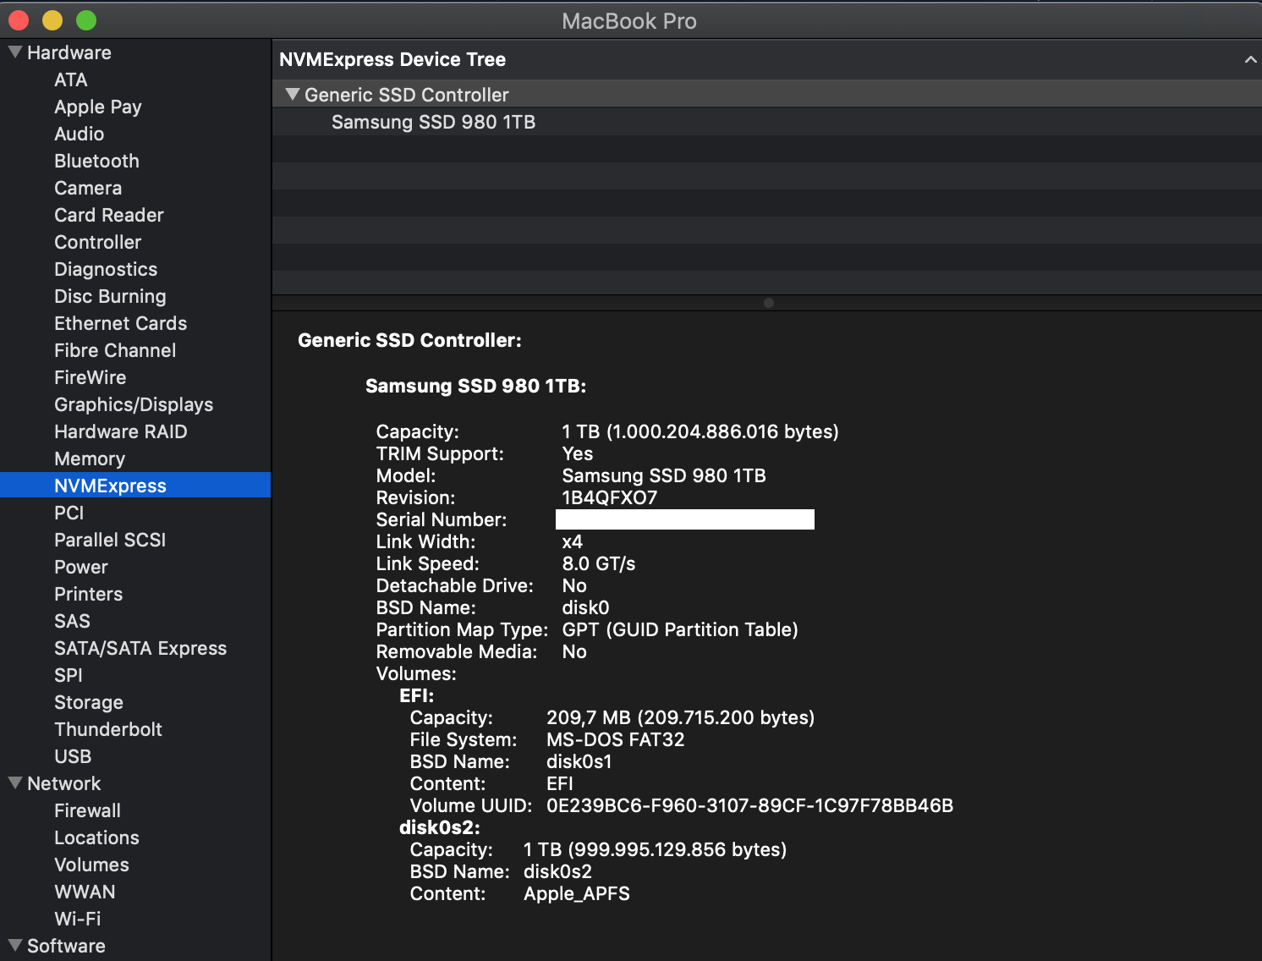Click the TRIM Support value Yes
The width and height of the screenshot is (1262, 961).
coord(578,453)
